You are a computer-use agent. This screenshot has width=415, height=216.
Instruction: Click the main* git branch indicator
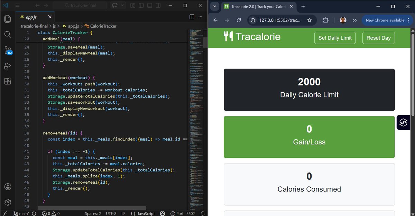[21, 213]
